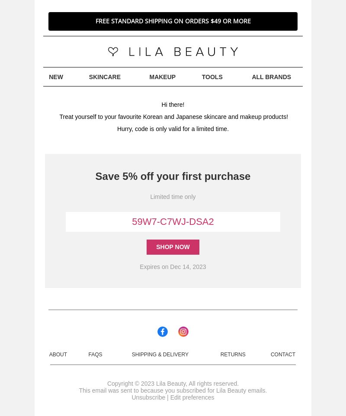Screen dimensions: 346x416
Task: Open the NEW menu item
Action: (56, 77)
